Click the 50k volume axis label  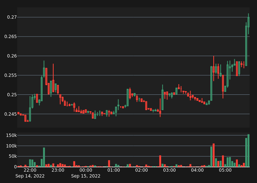[12, 156]
